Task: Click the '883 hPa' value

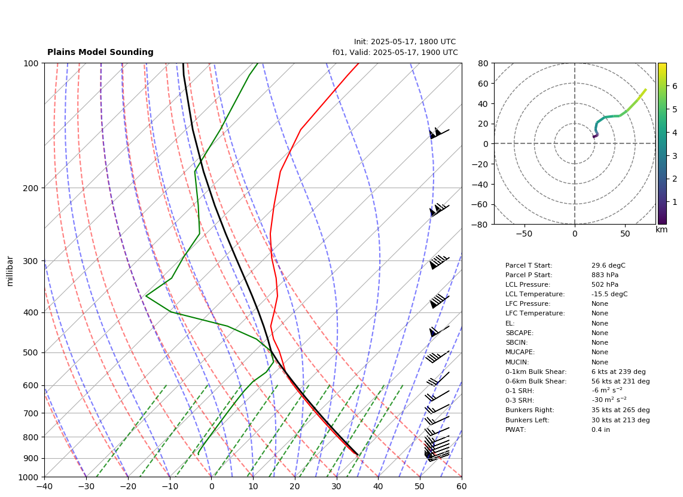Action: point(605,275)
